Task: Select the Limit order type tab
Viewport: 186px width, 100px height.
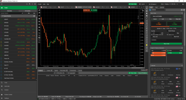Action: [163, 19]
